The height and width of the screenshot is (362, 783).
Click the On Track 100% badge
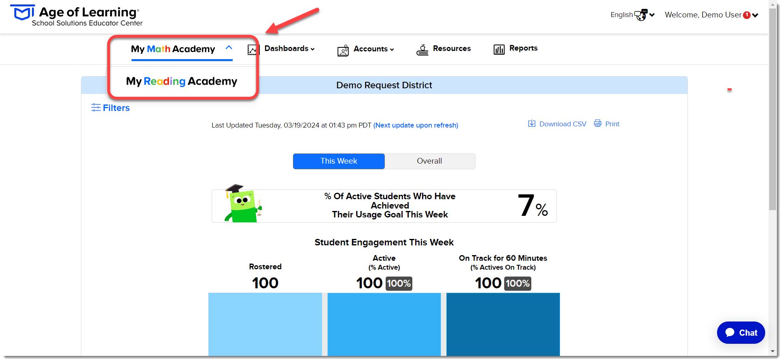[518, 283]
